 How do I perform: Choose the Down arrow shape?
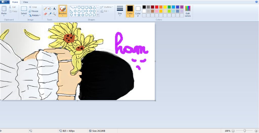71,15
